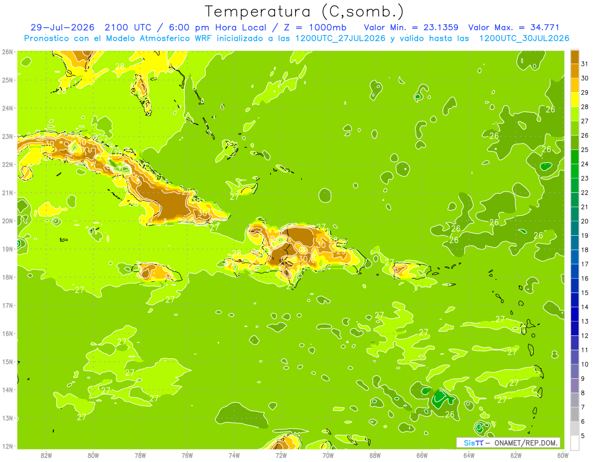Screen dimensions: 598x462
Task: Click the colorbar label "24"
Action: pyautogui.click(x=585, y=164)
